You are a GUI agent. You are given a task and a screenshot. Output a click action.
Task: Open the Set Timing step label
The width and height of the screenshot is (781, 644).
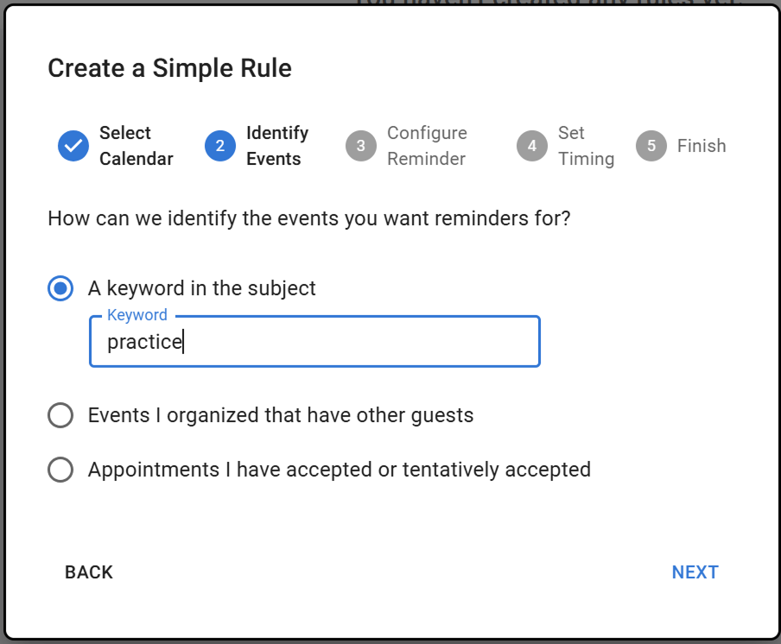(x=586, y=146)
